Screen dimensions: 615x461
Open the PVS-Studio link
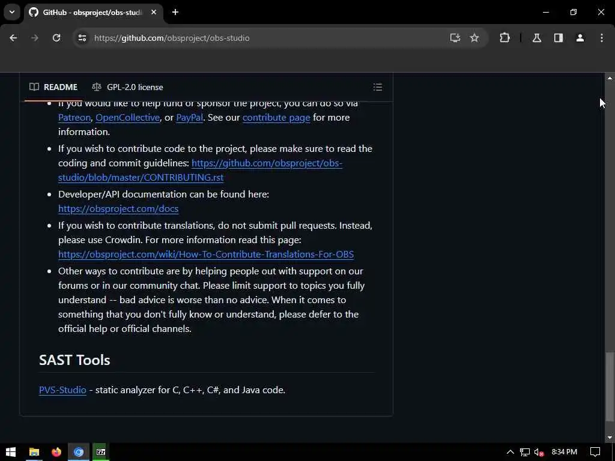[x=62, y=390]
